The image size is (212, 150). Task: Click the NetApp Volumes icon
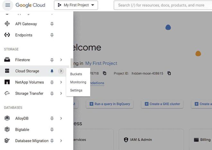(7, 82)
